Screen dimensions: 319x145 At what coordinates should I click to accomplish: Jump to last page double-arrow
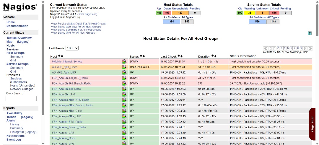coord(310,48)
